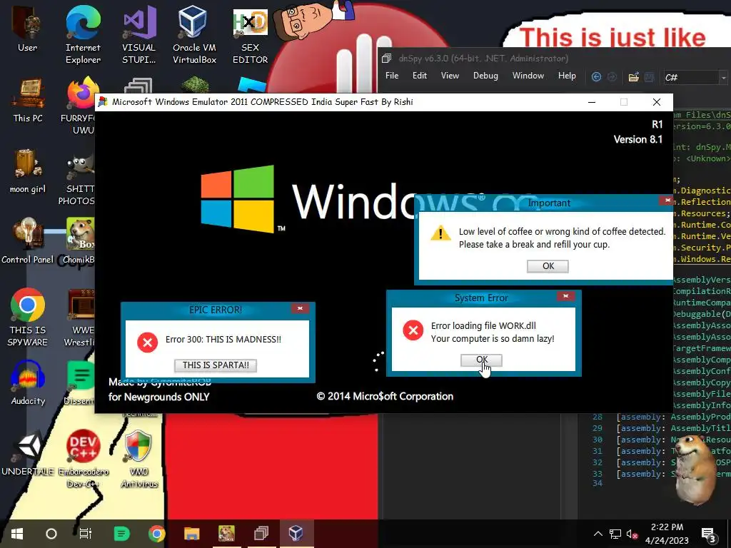Open VISUAL STUPI... desktop shortcut
Viewport: 731px width, 548px height.
pos(139,34)
